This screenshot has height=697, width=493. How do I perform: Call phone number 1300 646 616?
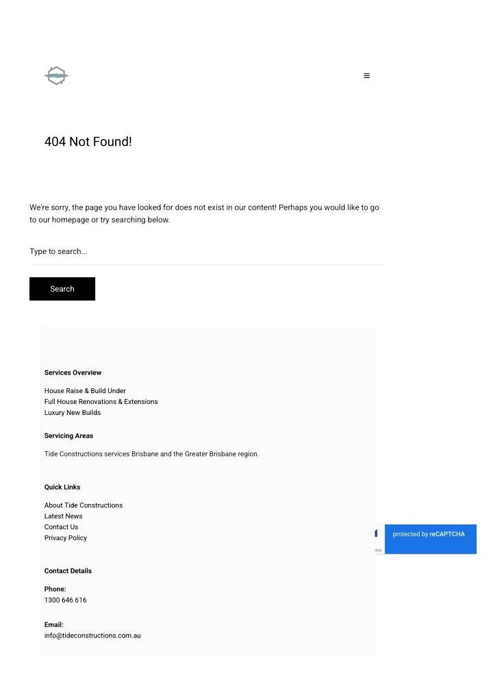[x=65, y=600]
